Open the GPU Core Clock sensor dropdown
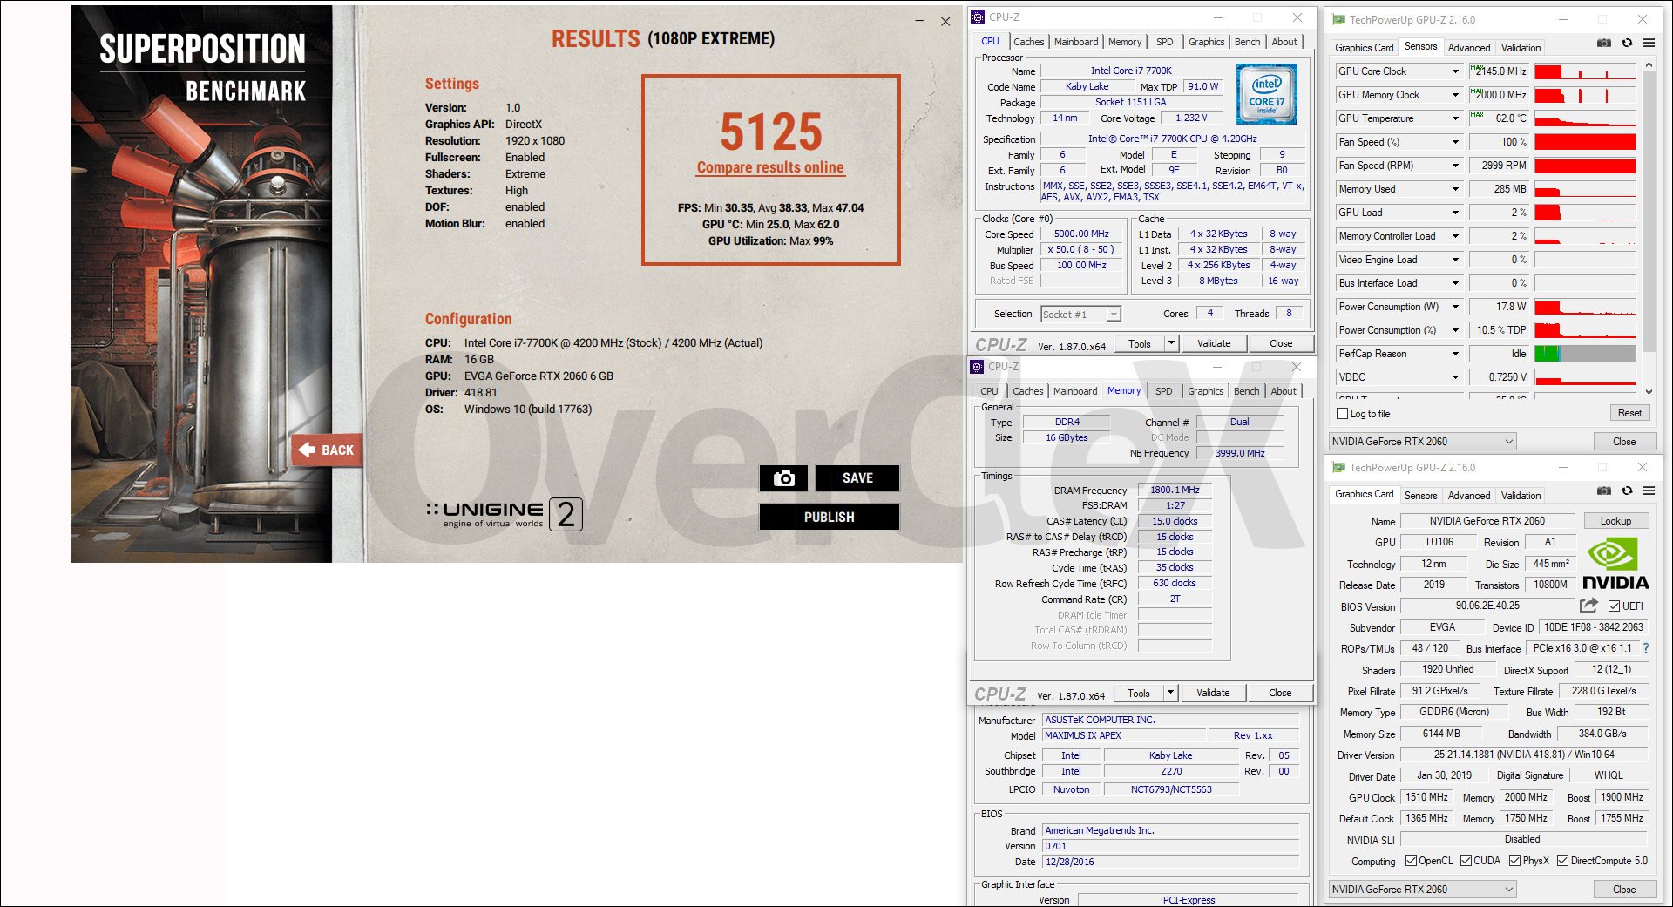Viewport: 1673px width, 907px height. (x=1455, y=71)
